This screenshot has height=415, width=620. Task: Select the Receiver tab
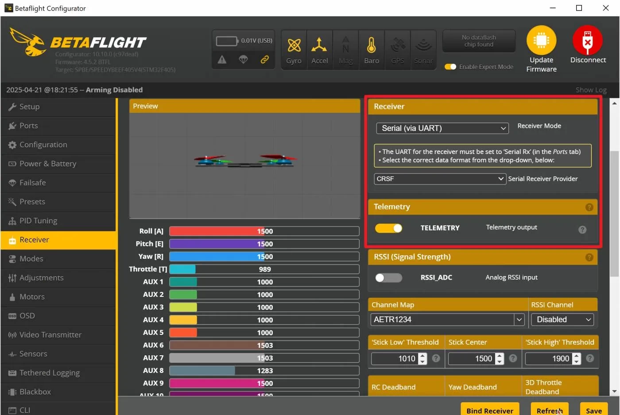tap(58, 240)
